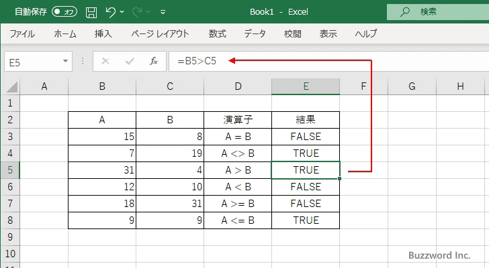Switch to the データ tab
This screenshot has width=489, height=268.
pos(255,33)
